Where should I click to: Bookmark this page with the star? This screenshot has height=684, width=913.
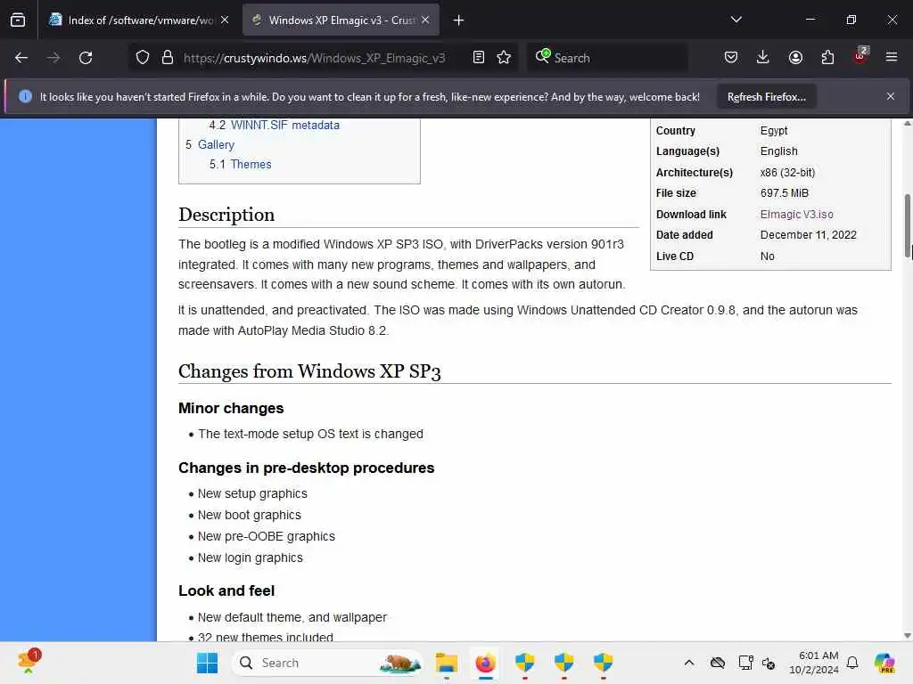(x=504, y=58)
